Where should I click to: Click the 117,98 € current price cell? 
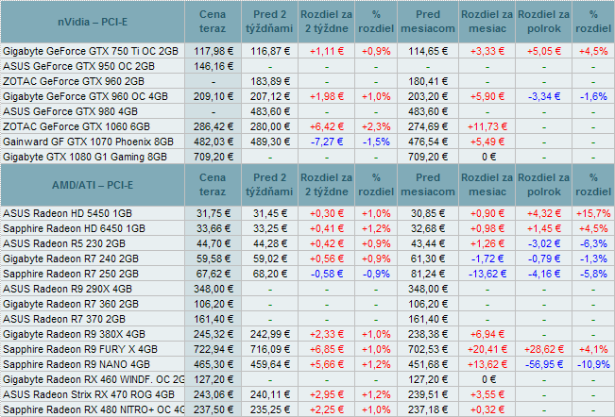point(214,51)
